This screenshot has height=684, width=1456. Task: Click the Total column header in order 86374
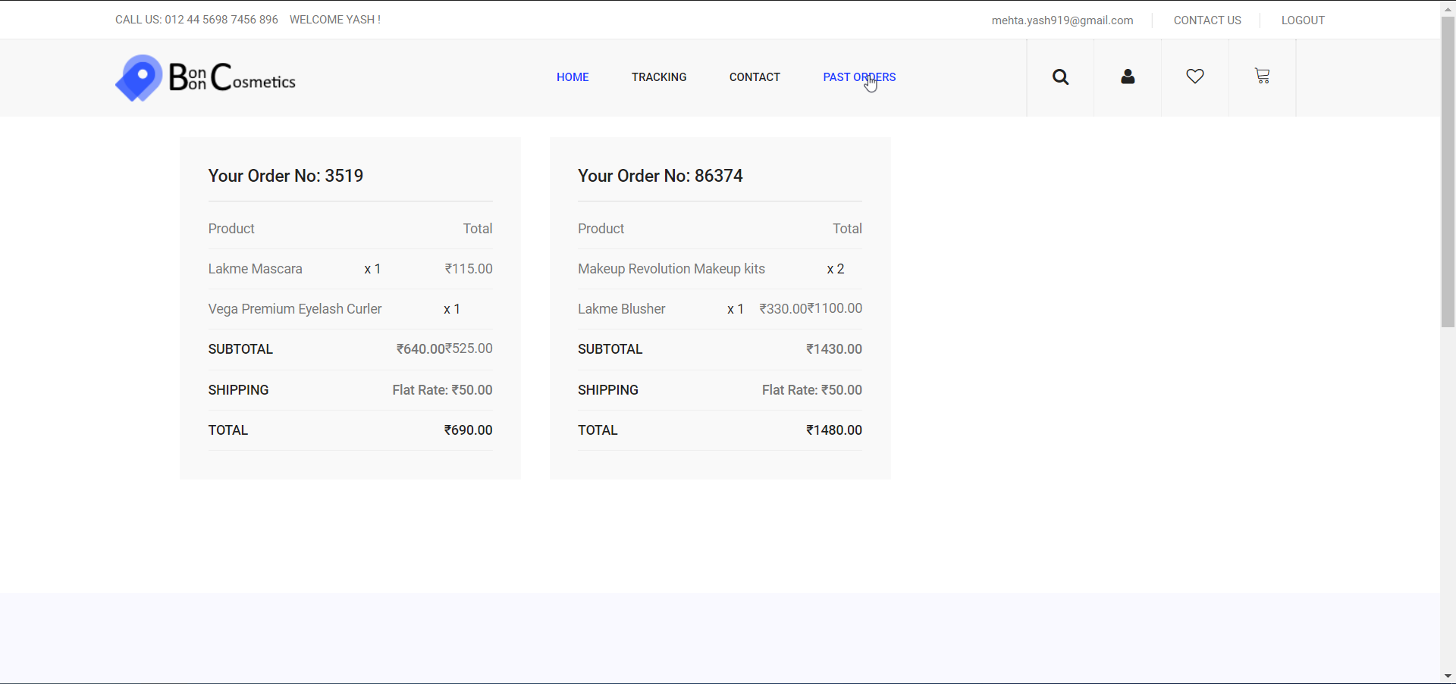(847, 229)
